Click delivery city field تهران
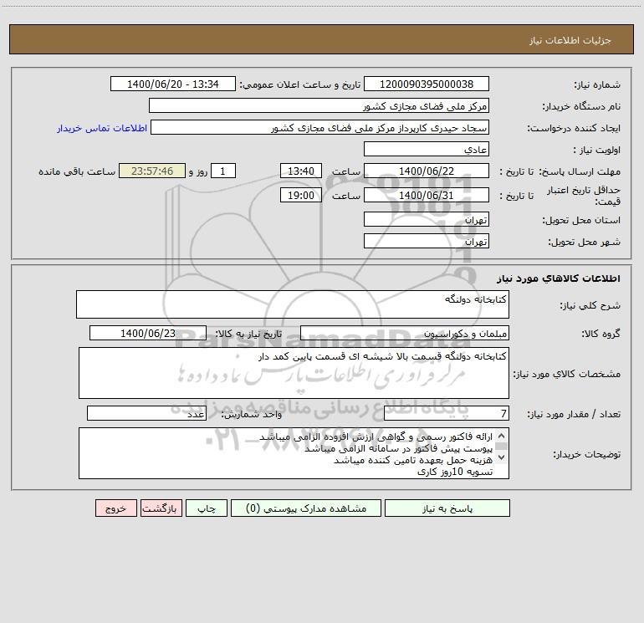Image resolution: width=644 pixels, height=623 pixels. (427, 241)
